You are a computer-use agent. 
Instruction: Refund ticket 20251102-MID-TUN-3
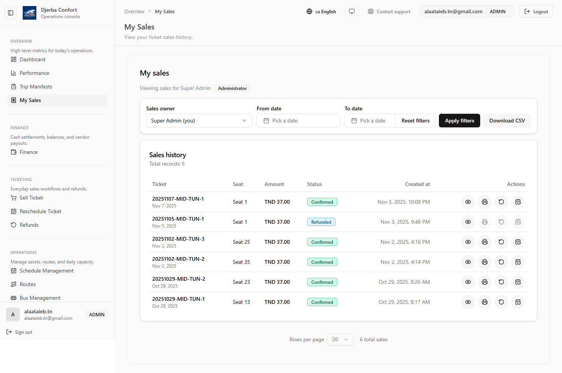(501, 242)
